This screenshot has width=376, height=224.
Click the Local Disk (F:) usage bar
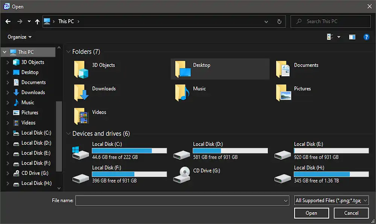click(x=129, y=174)
